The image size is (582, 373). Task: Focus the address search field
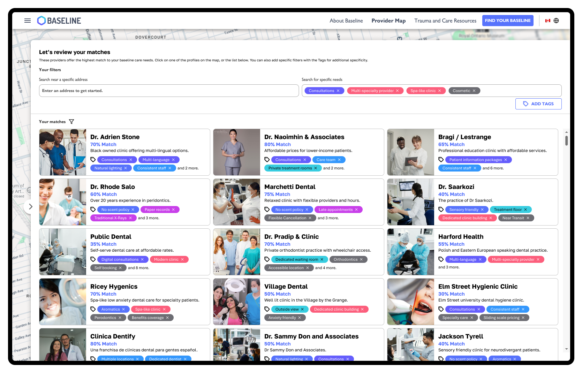[x=169, y=91]
